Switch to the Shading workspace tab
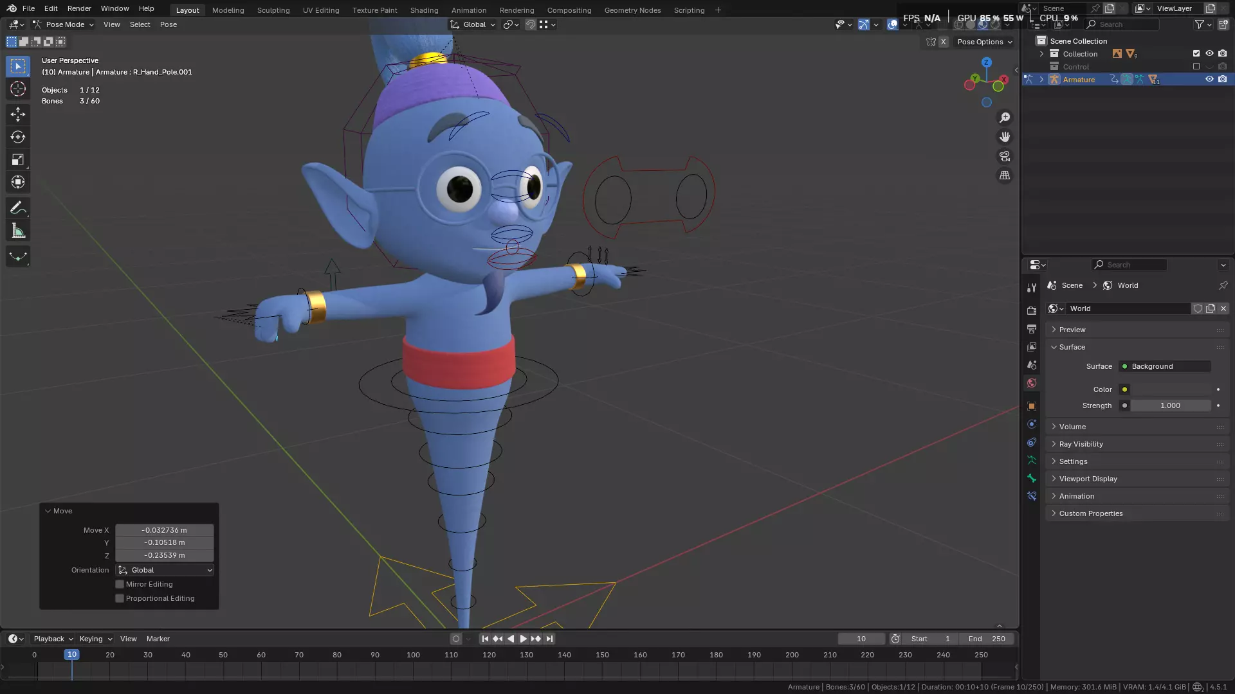This screenshot has height=694, width=1235. [424, 10]
